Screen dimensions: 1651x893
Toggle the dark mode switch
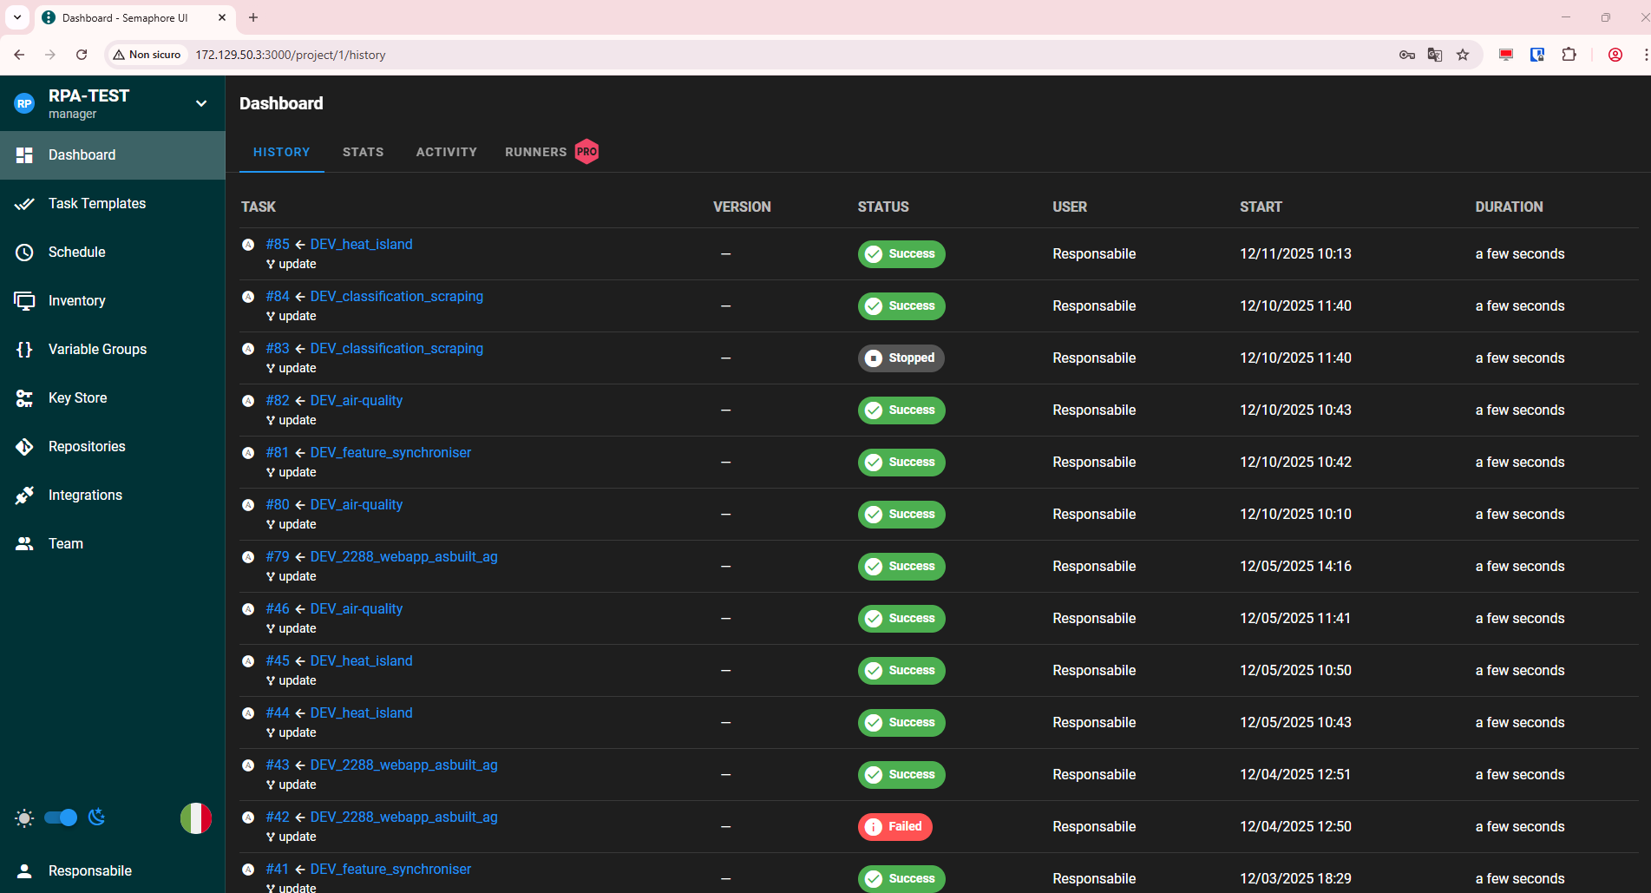[x=61, y=817]
